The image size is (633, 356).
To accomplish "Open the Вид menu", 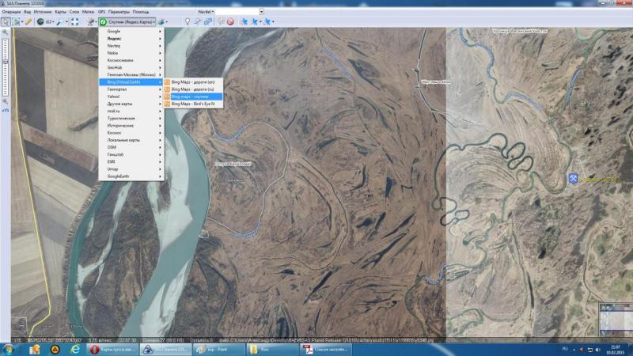I will click(27, 12).
